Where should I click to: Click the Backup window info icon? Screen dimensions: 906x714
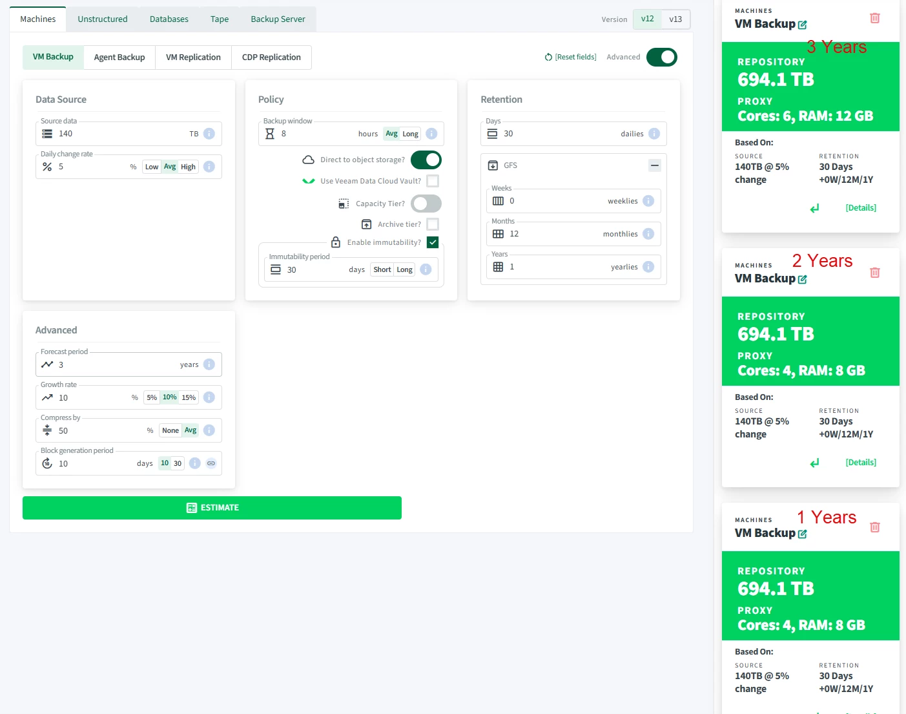(431, 134)
